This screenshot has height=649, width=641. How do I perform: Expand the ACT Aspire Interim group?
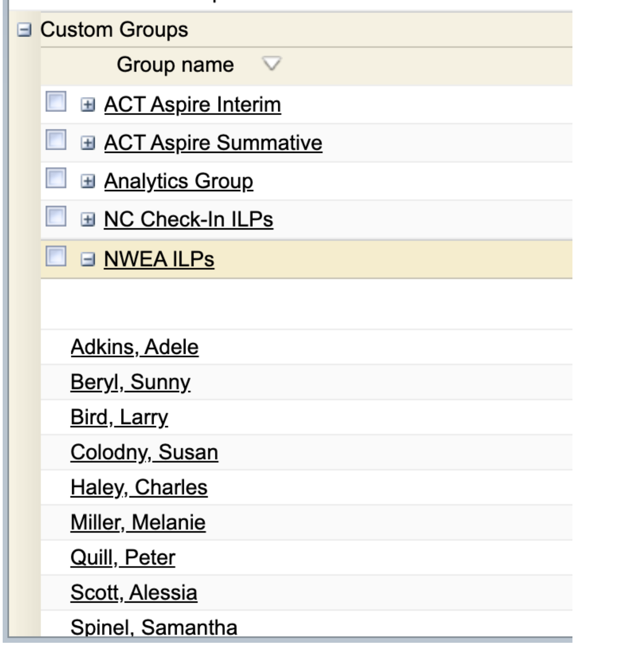click(x=88, y=105)
